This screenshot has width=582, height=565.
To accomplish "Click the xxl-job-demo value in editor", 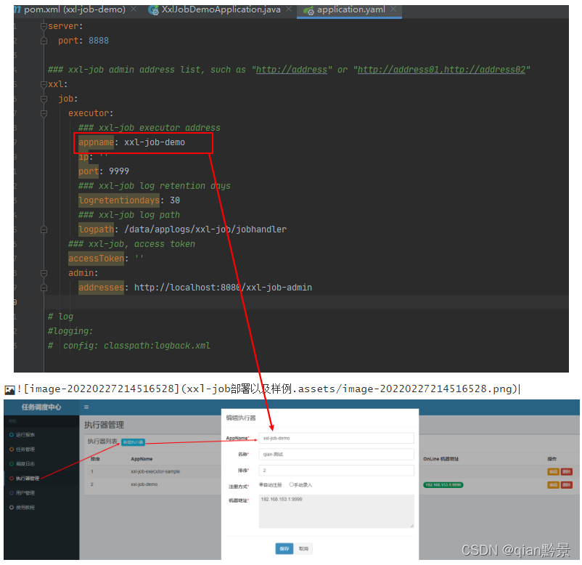I will pos(155,142).
